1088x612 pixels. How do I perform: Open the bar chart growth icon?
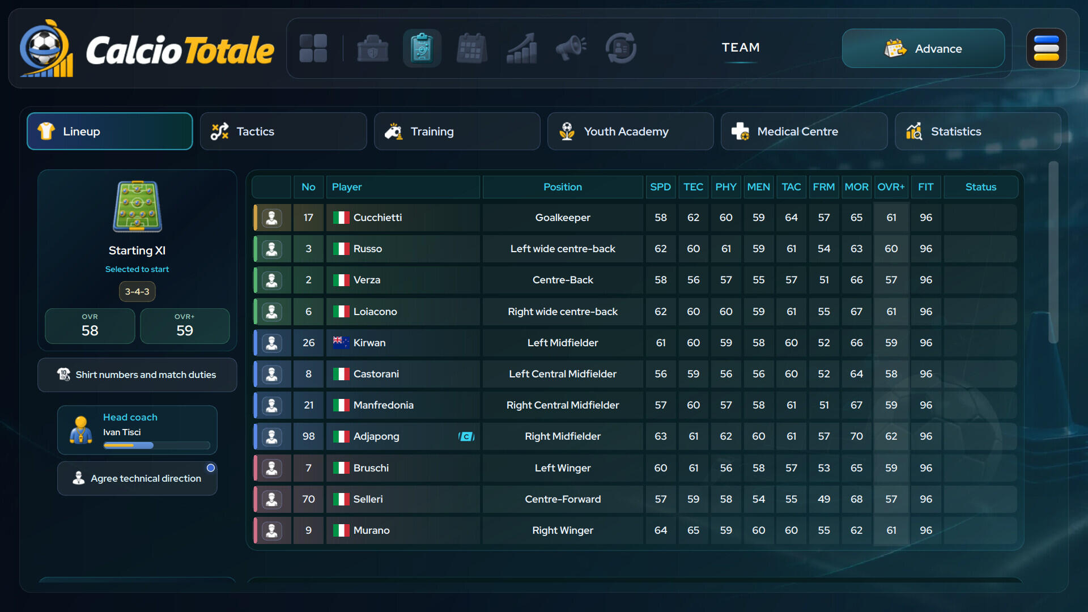[521, 48]
